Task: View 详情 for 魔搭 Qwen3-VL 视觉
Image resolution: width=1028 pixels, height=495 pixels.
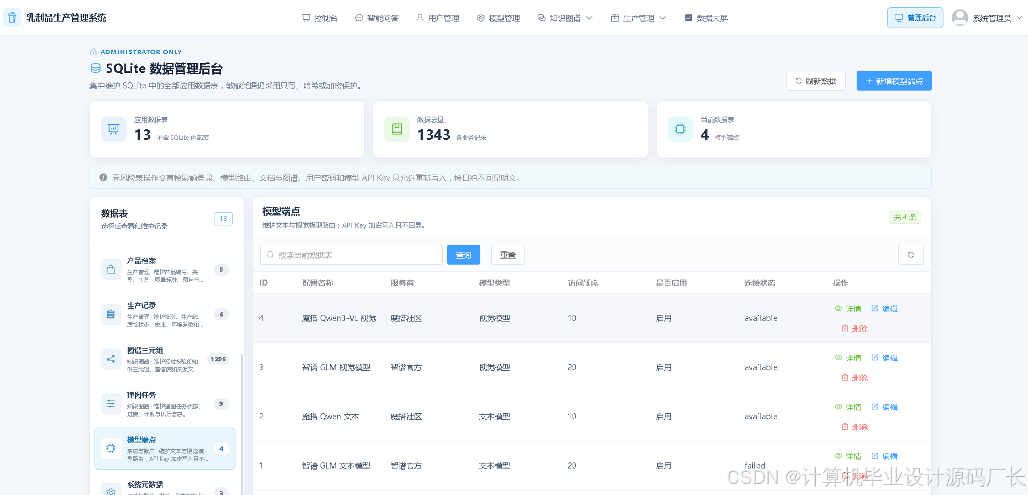Action: pyautogui.click(x=848, y=309)
